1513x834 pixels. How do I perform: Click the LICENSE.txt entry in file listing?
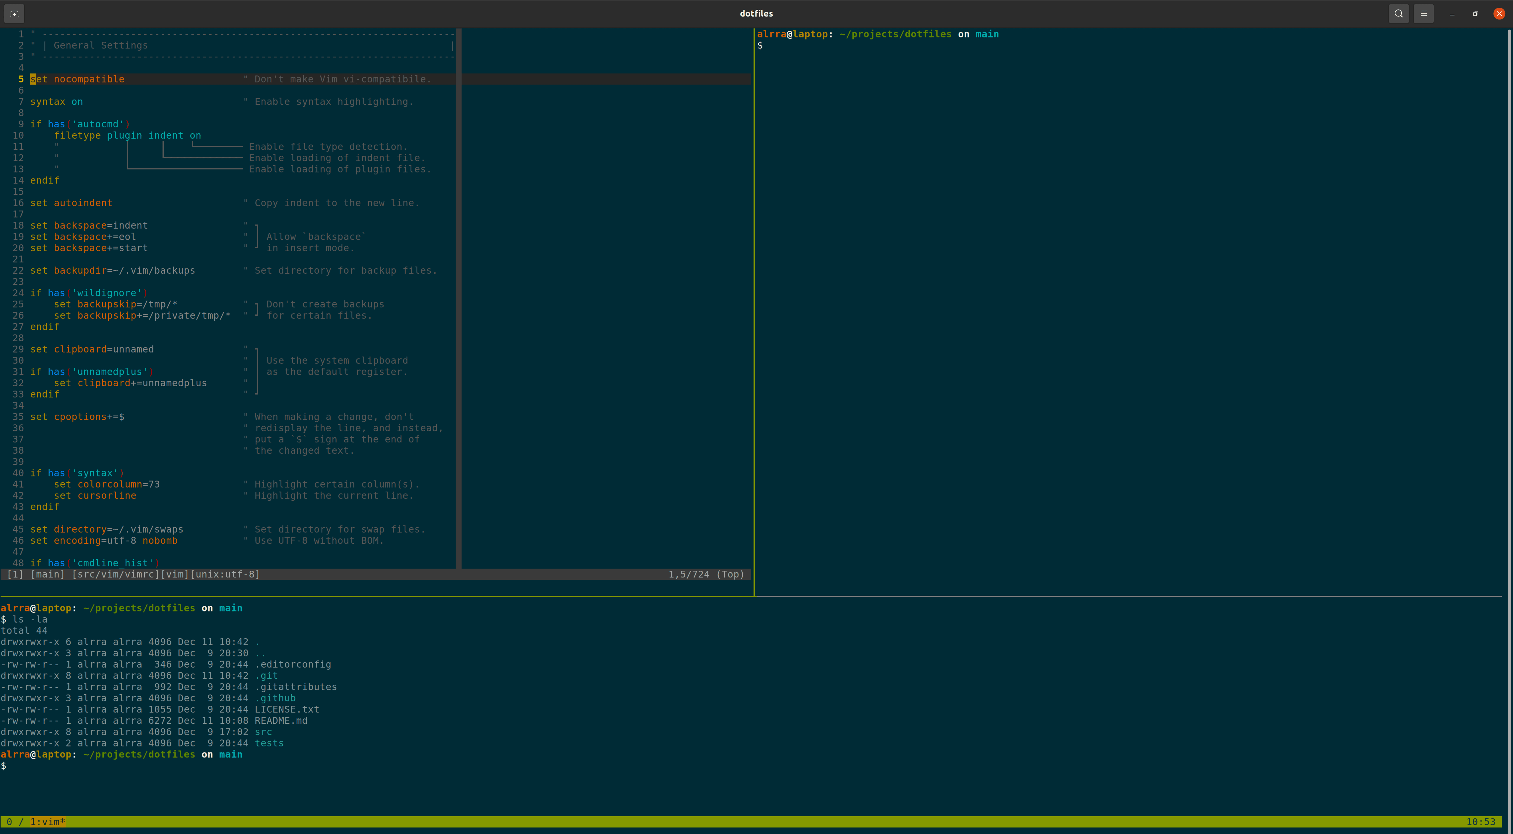point(287,710)
